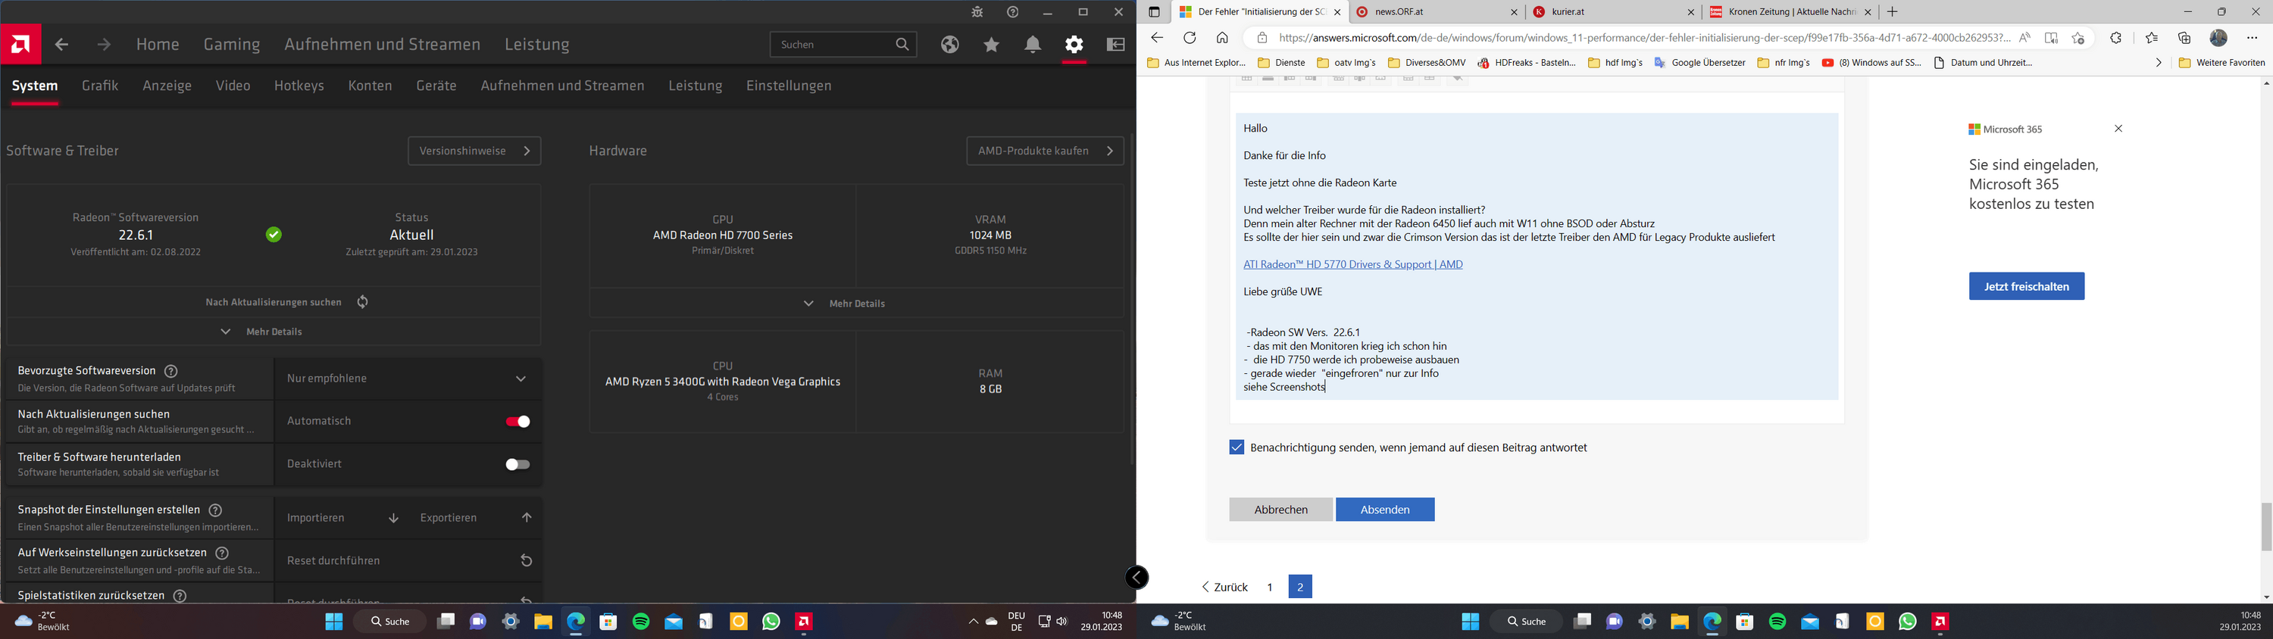Show help for Bevorzugte Softwareversion

click(x=171, y=371)
